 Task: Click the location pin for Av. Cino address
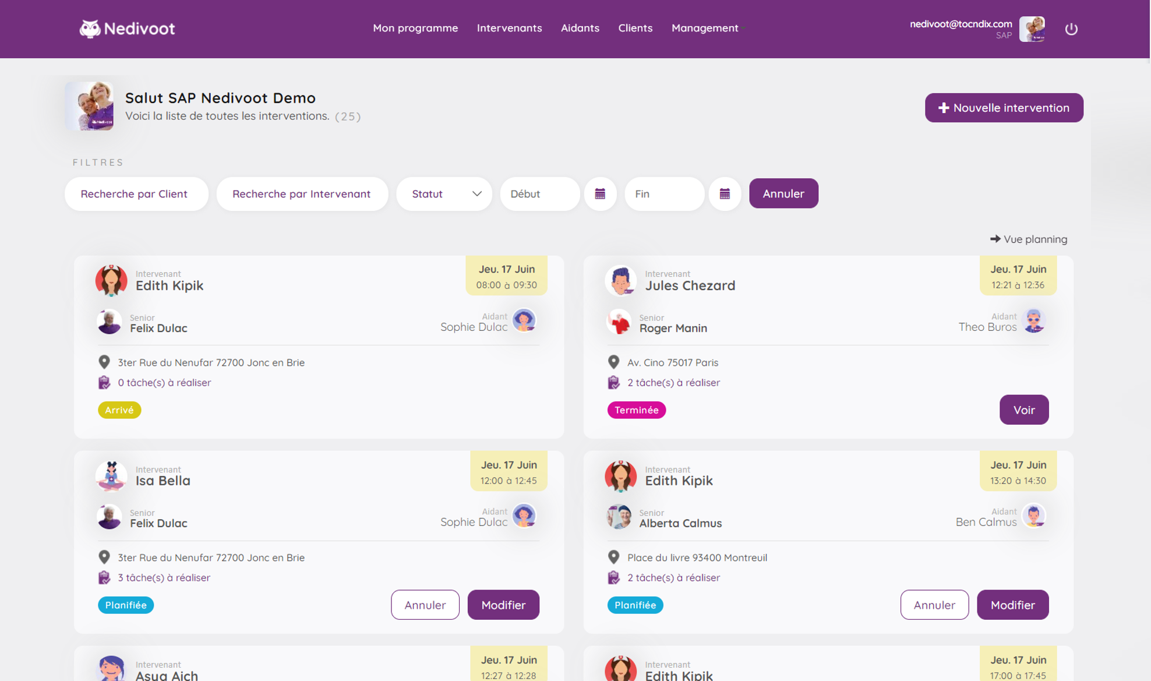613,362
